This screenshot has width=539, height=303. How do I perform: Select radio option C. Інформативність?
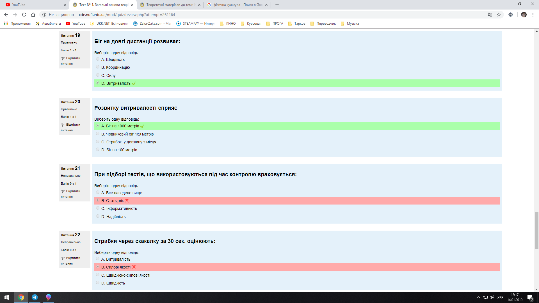[x=98, y=208]
